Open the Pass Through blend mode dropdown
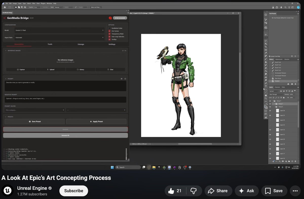 click(276, 94)
